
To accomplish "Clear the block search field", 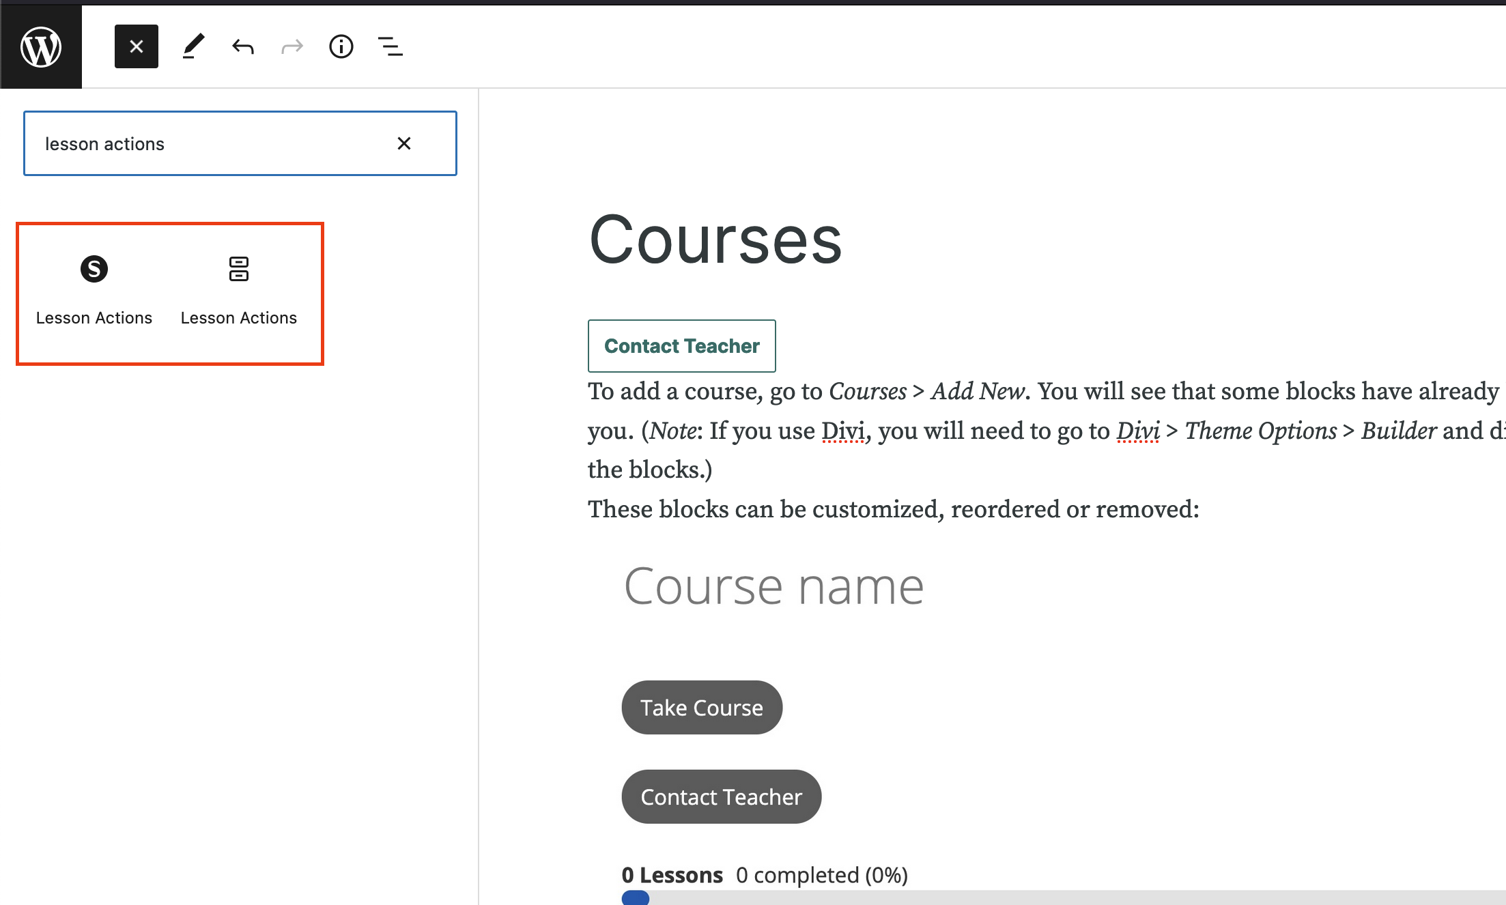I will coord(404,143).
